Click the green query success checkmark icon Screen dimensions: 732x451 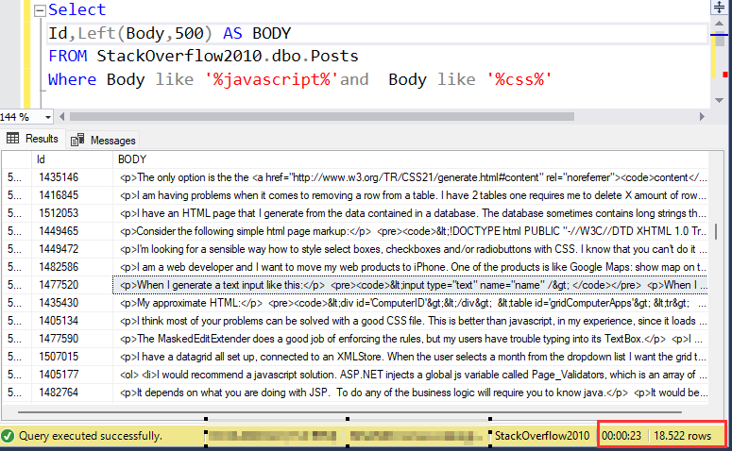tap(8, 436)
